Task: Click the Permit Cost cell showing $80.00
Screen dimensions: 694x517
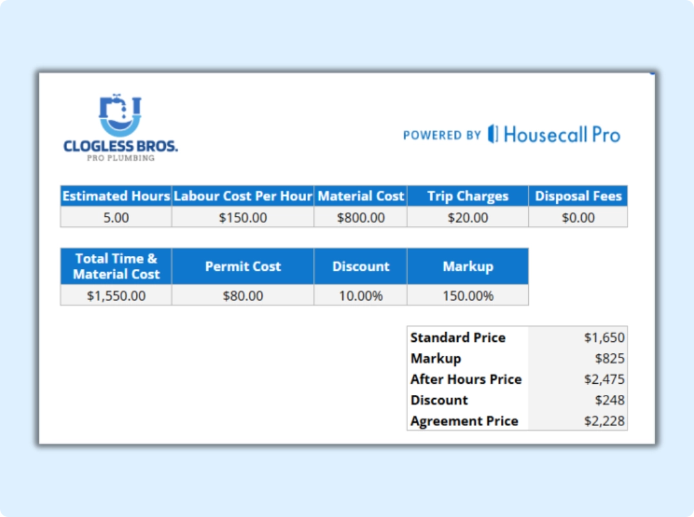Action: coord(242,295)
